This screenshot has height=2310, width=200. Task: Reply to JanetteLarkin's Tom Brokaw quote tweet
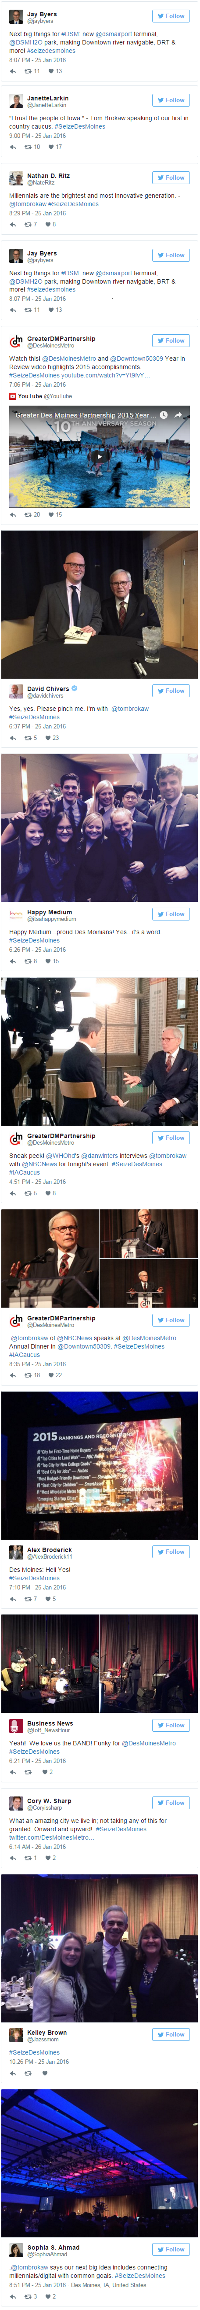coord(12,146)
